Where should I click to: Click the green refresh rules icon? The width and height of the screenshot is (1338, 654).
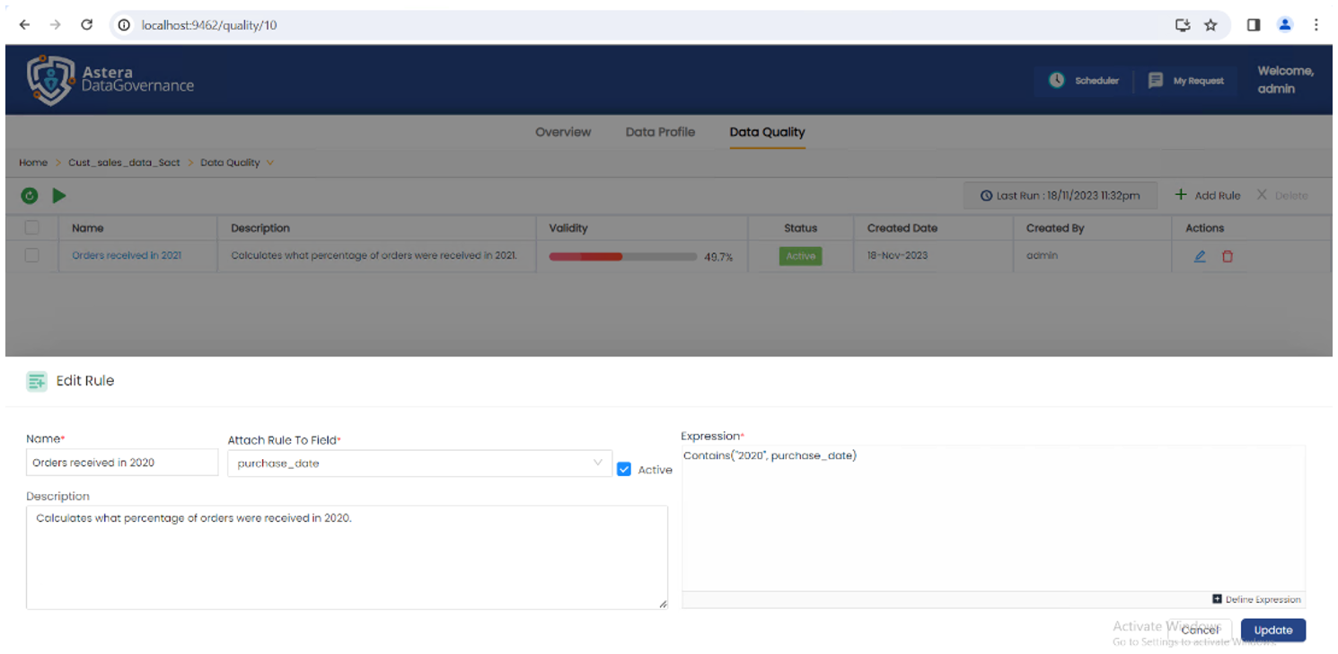(x=30, y=195)
